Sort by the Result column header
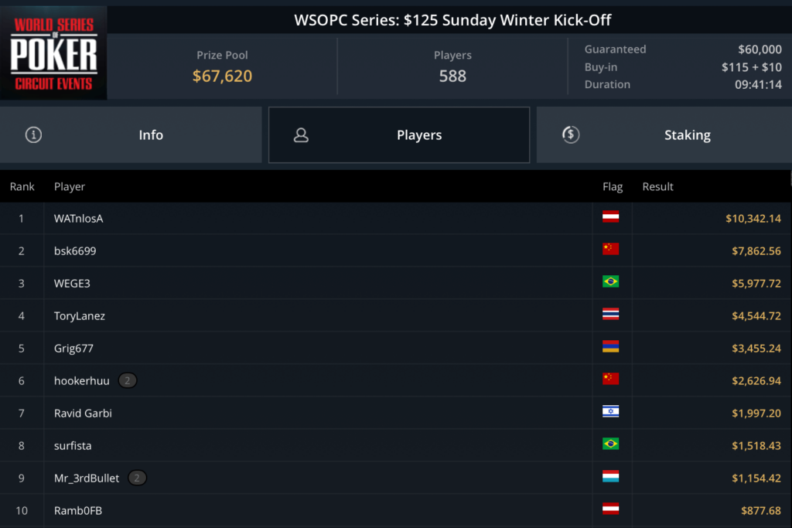The width and height of the screenshot is (792, 528). coord(657,186)
